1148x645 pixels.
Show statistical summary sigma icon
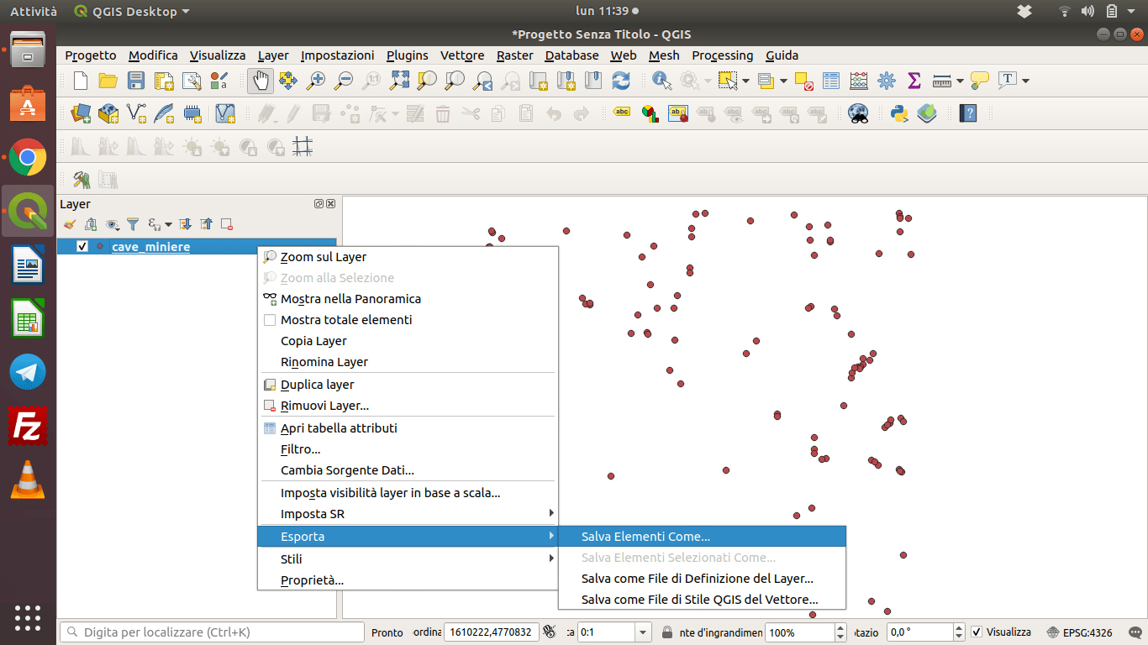tap(914, 81)
